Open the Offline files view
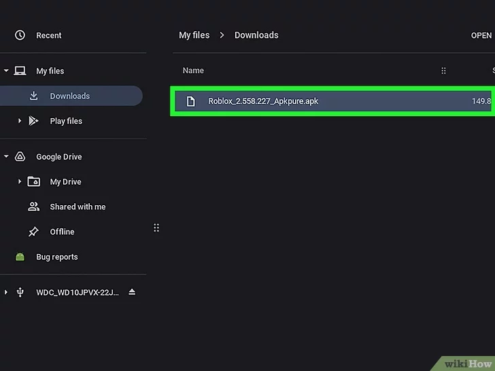495x371 pixels. click(62, 232)
